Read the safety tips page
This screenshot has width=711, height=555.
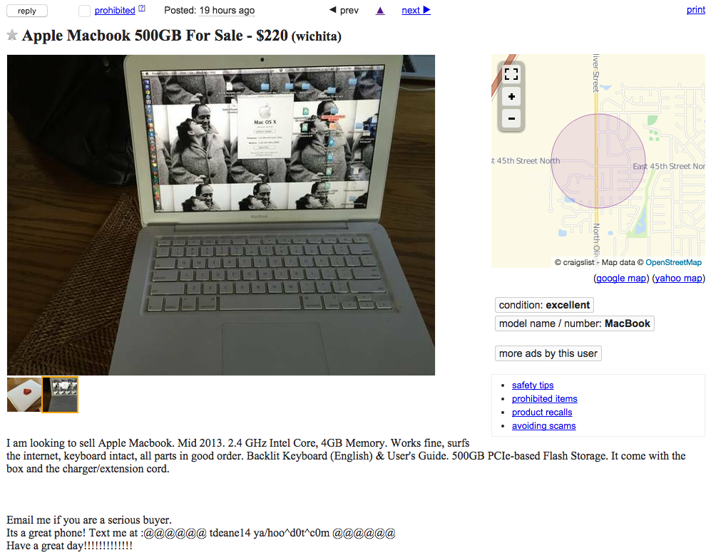[533, 385]
